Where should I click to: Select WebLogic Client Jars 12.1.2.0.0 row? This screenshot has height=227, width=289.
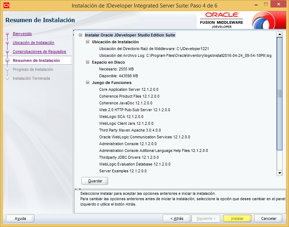coord(126,123)
